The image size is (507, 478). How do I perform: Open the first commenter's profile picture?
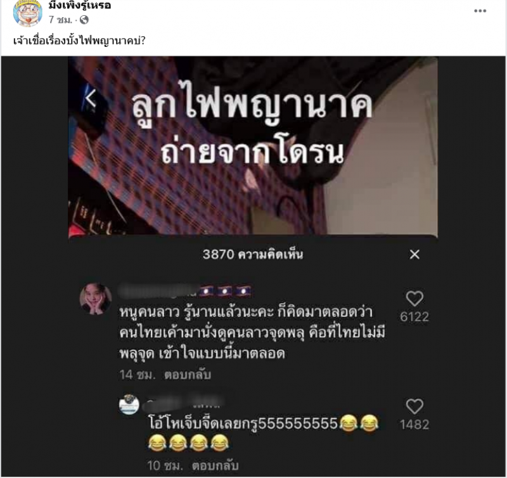96,299
